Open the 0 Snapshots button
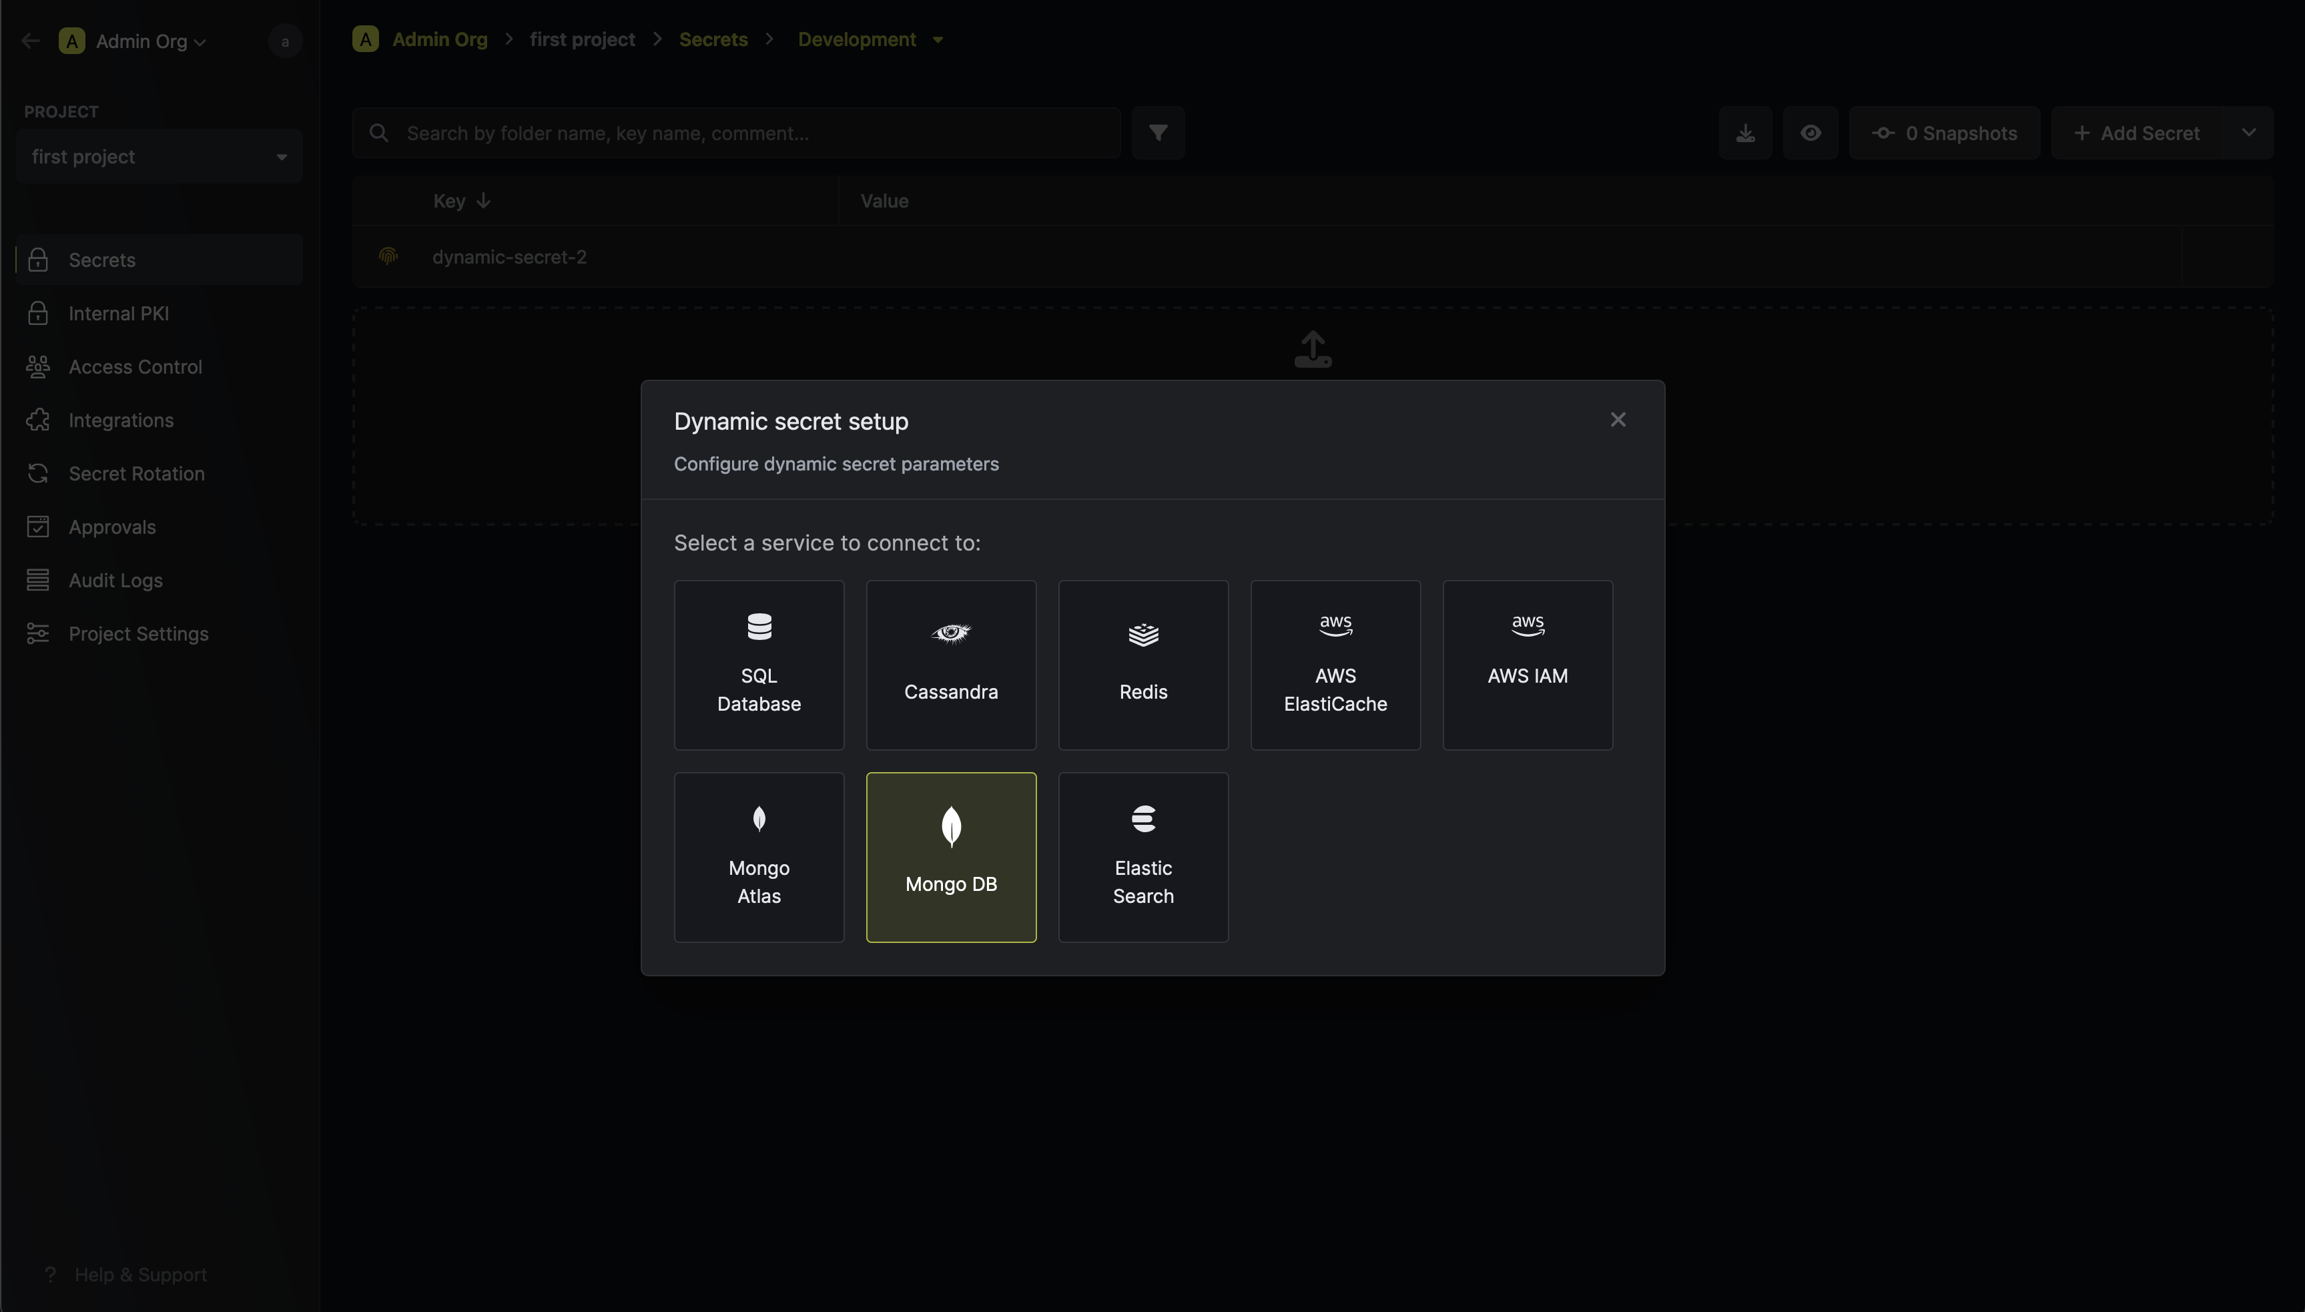 tap(1945, 133)
